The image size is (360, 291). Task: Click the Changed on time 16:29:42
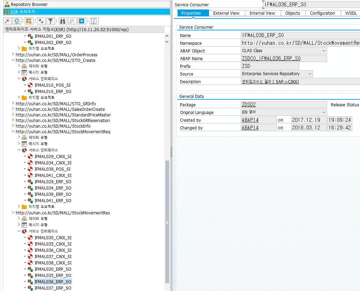click(340, 128)
